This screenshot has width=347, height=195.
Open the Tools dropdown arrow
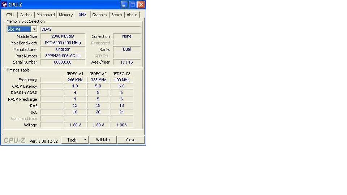pyautogui.click(x=85, y=140)
